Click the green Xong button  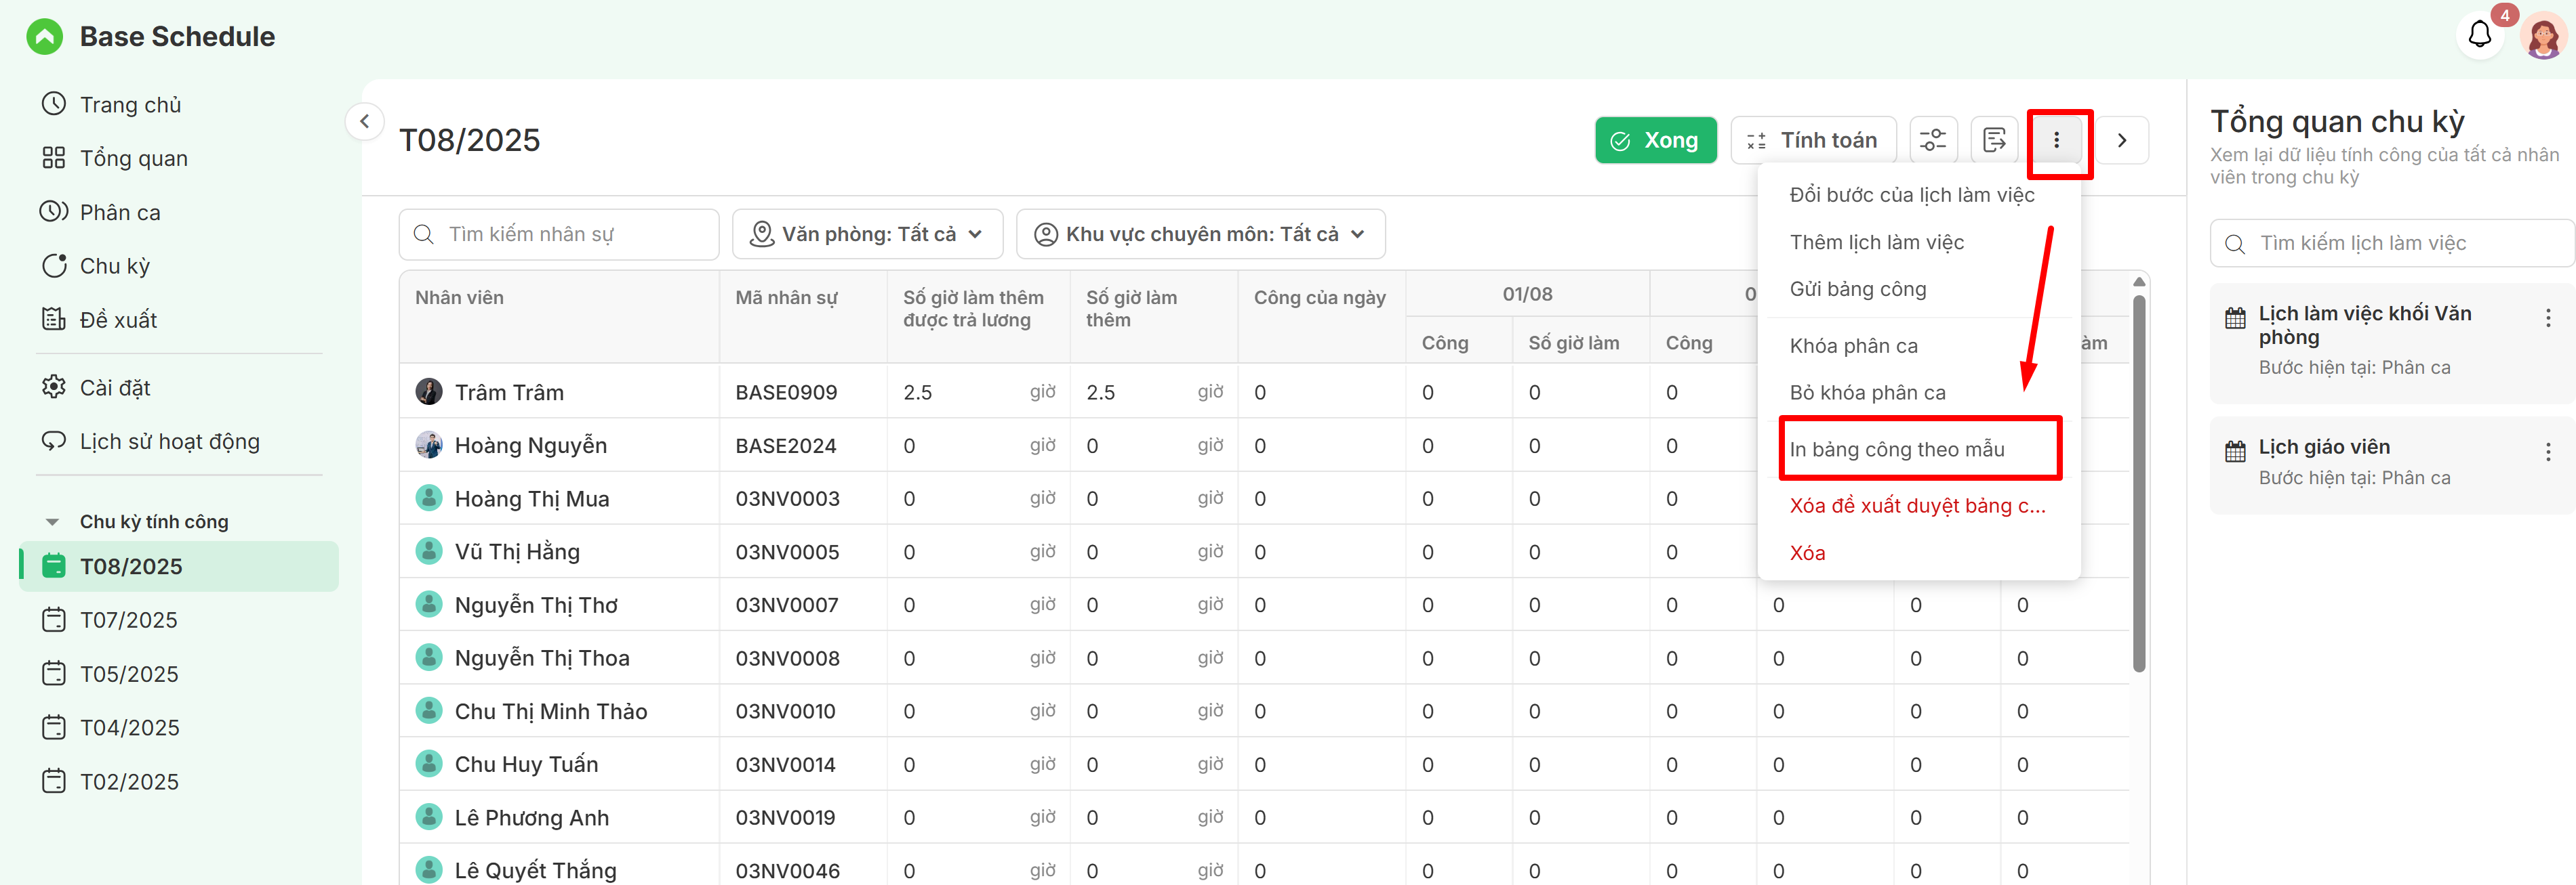click(x=1655, y=140)
